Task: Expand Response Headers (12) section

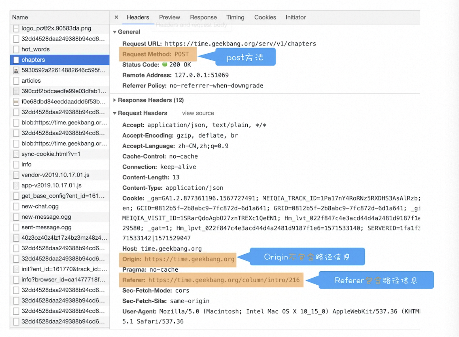Action: coord(115,100)
